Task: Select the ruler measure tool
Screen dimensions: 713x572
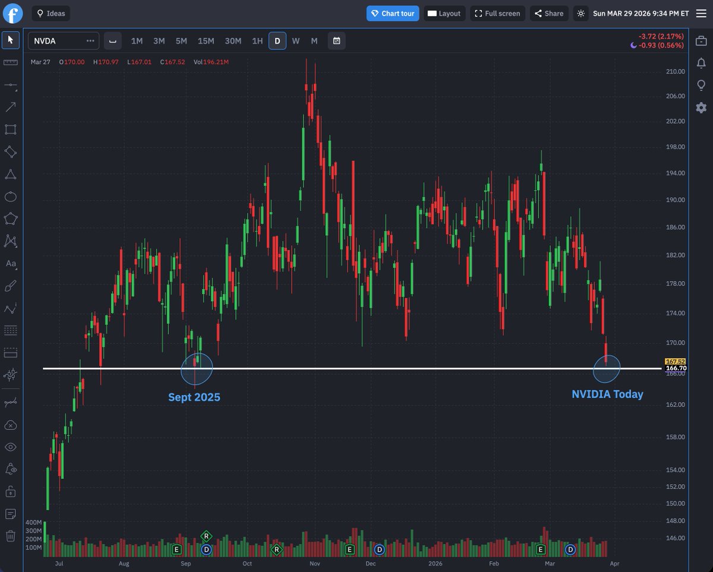Action: (10, 62)
